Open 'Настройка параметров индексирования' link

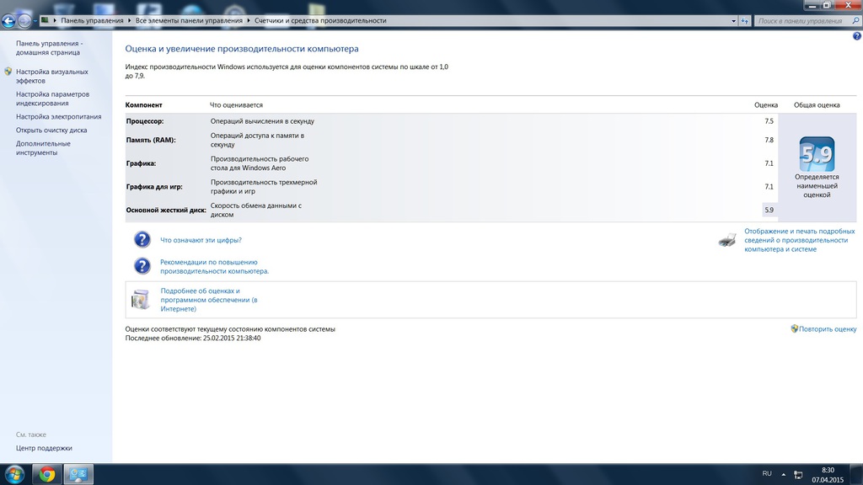(x=52, y=99)
